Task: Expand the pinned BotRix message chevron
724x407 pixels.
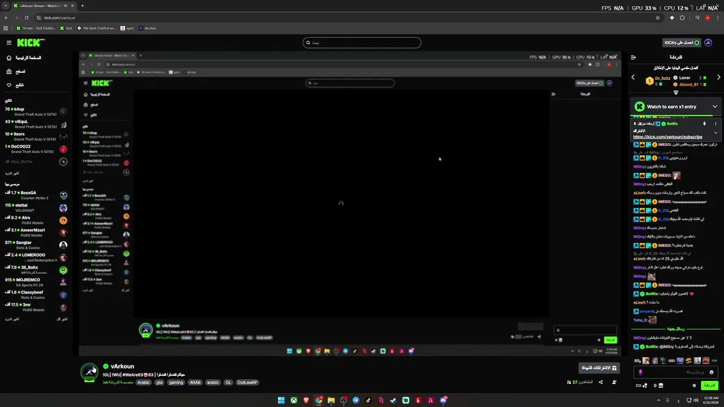Action: (716, 133)
